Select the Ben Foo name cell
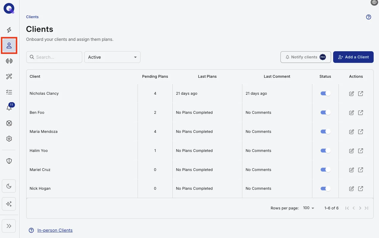Screen dimensions: 379x238 click(82, 113)
